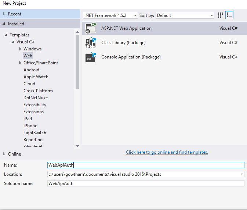Select the Apple Watch category
This screenshot has width=247, height=210.
36,77
